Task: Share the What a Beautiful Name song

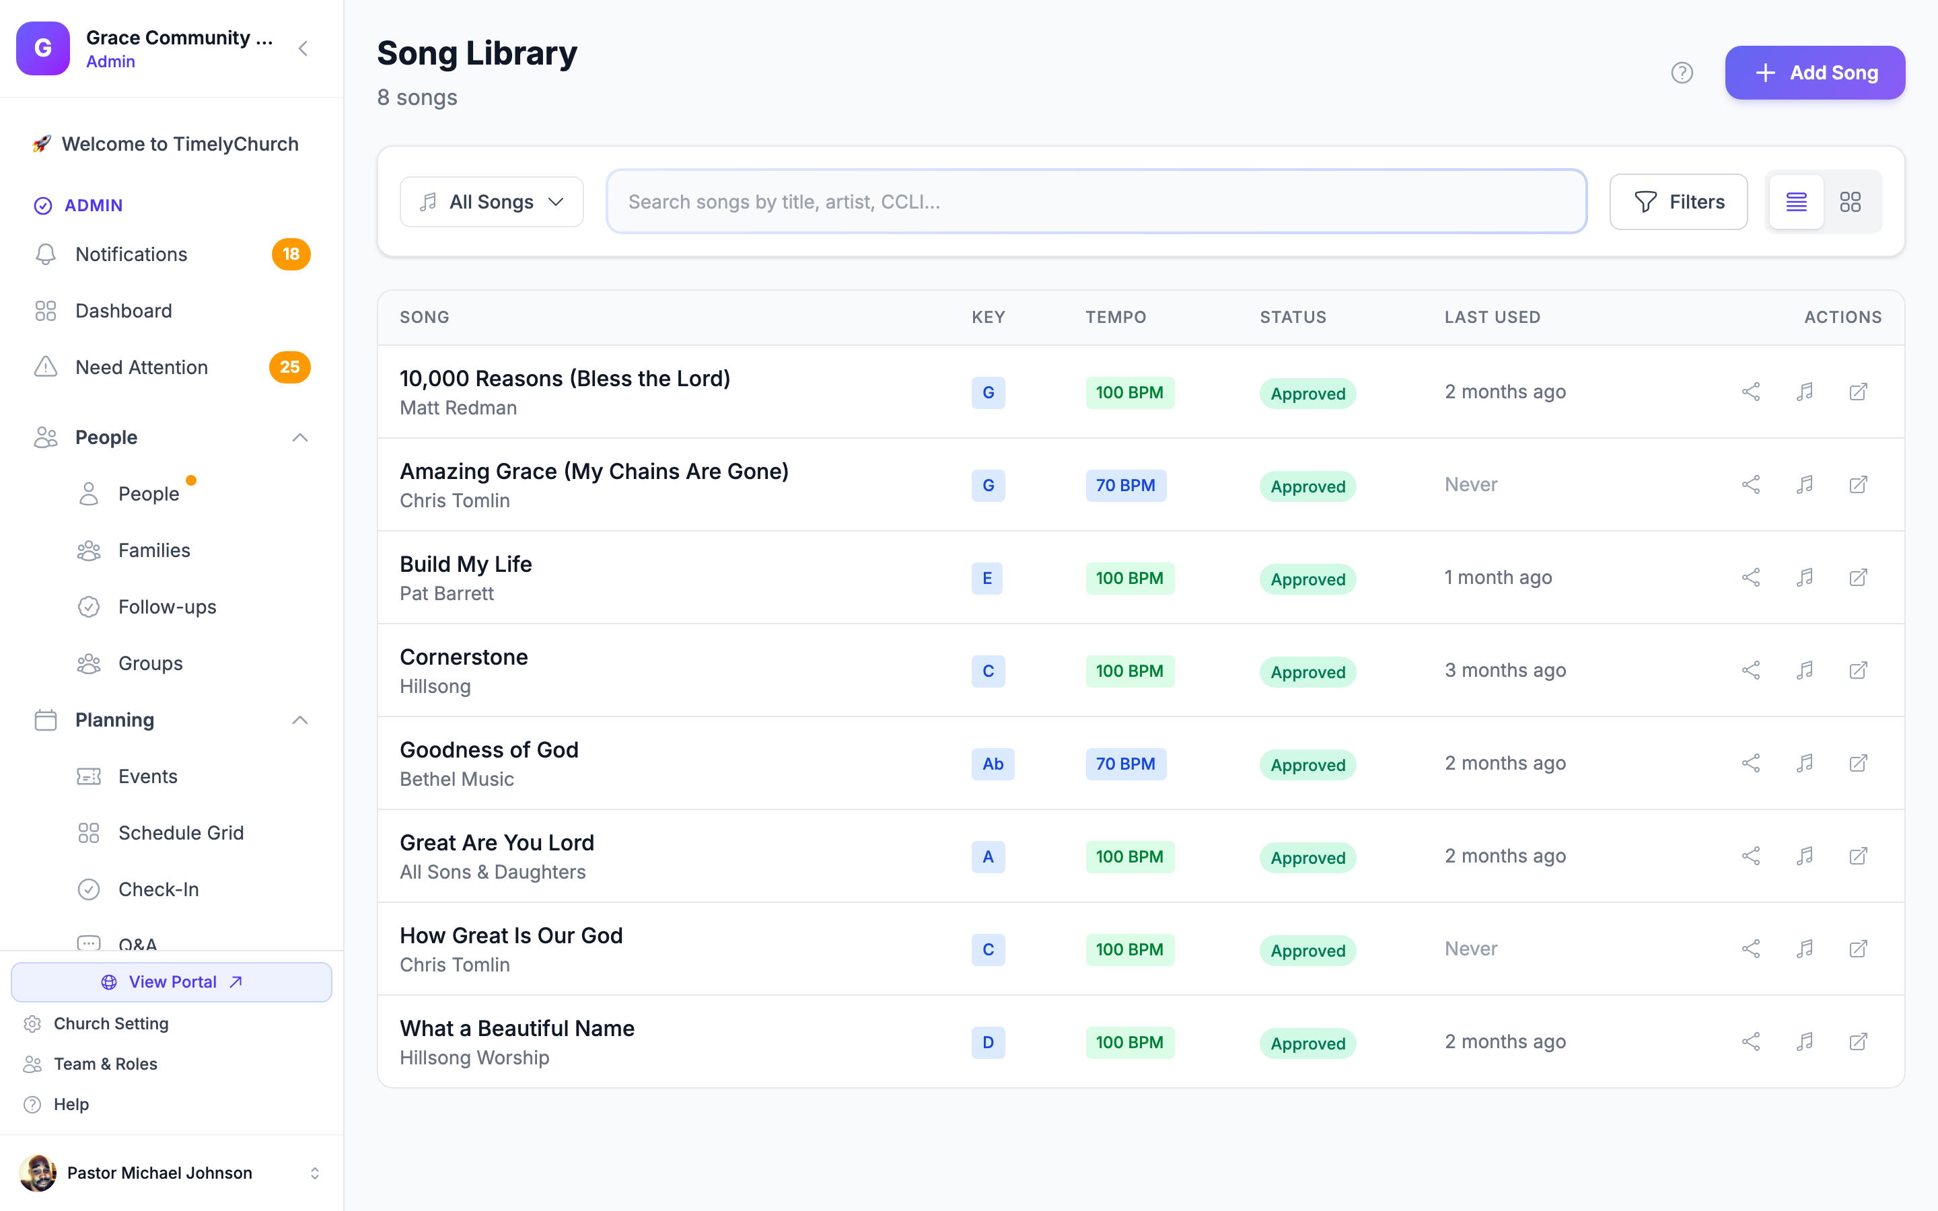Action: [x=1751, y=1042]
